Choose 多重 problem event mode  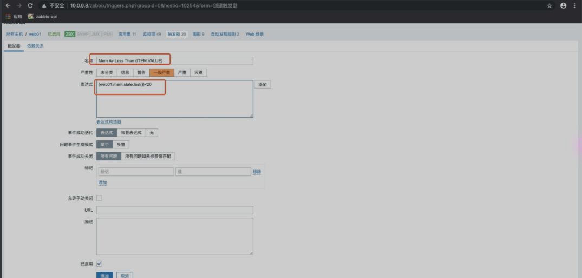coord(121,144)
